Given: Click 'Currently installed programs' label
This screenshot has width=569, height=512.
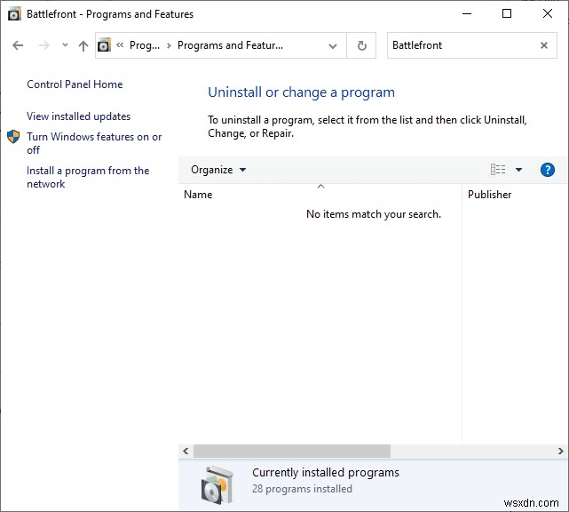Looking at the screenshot, I should pos(326,472).
